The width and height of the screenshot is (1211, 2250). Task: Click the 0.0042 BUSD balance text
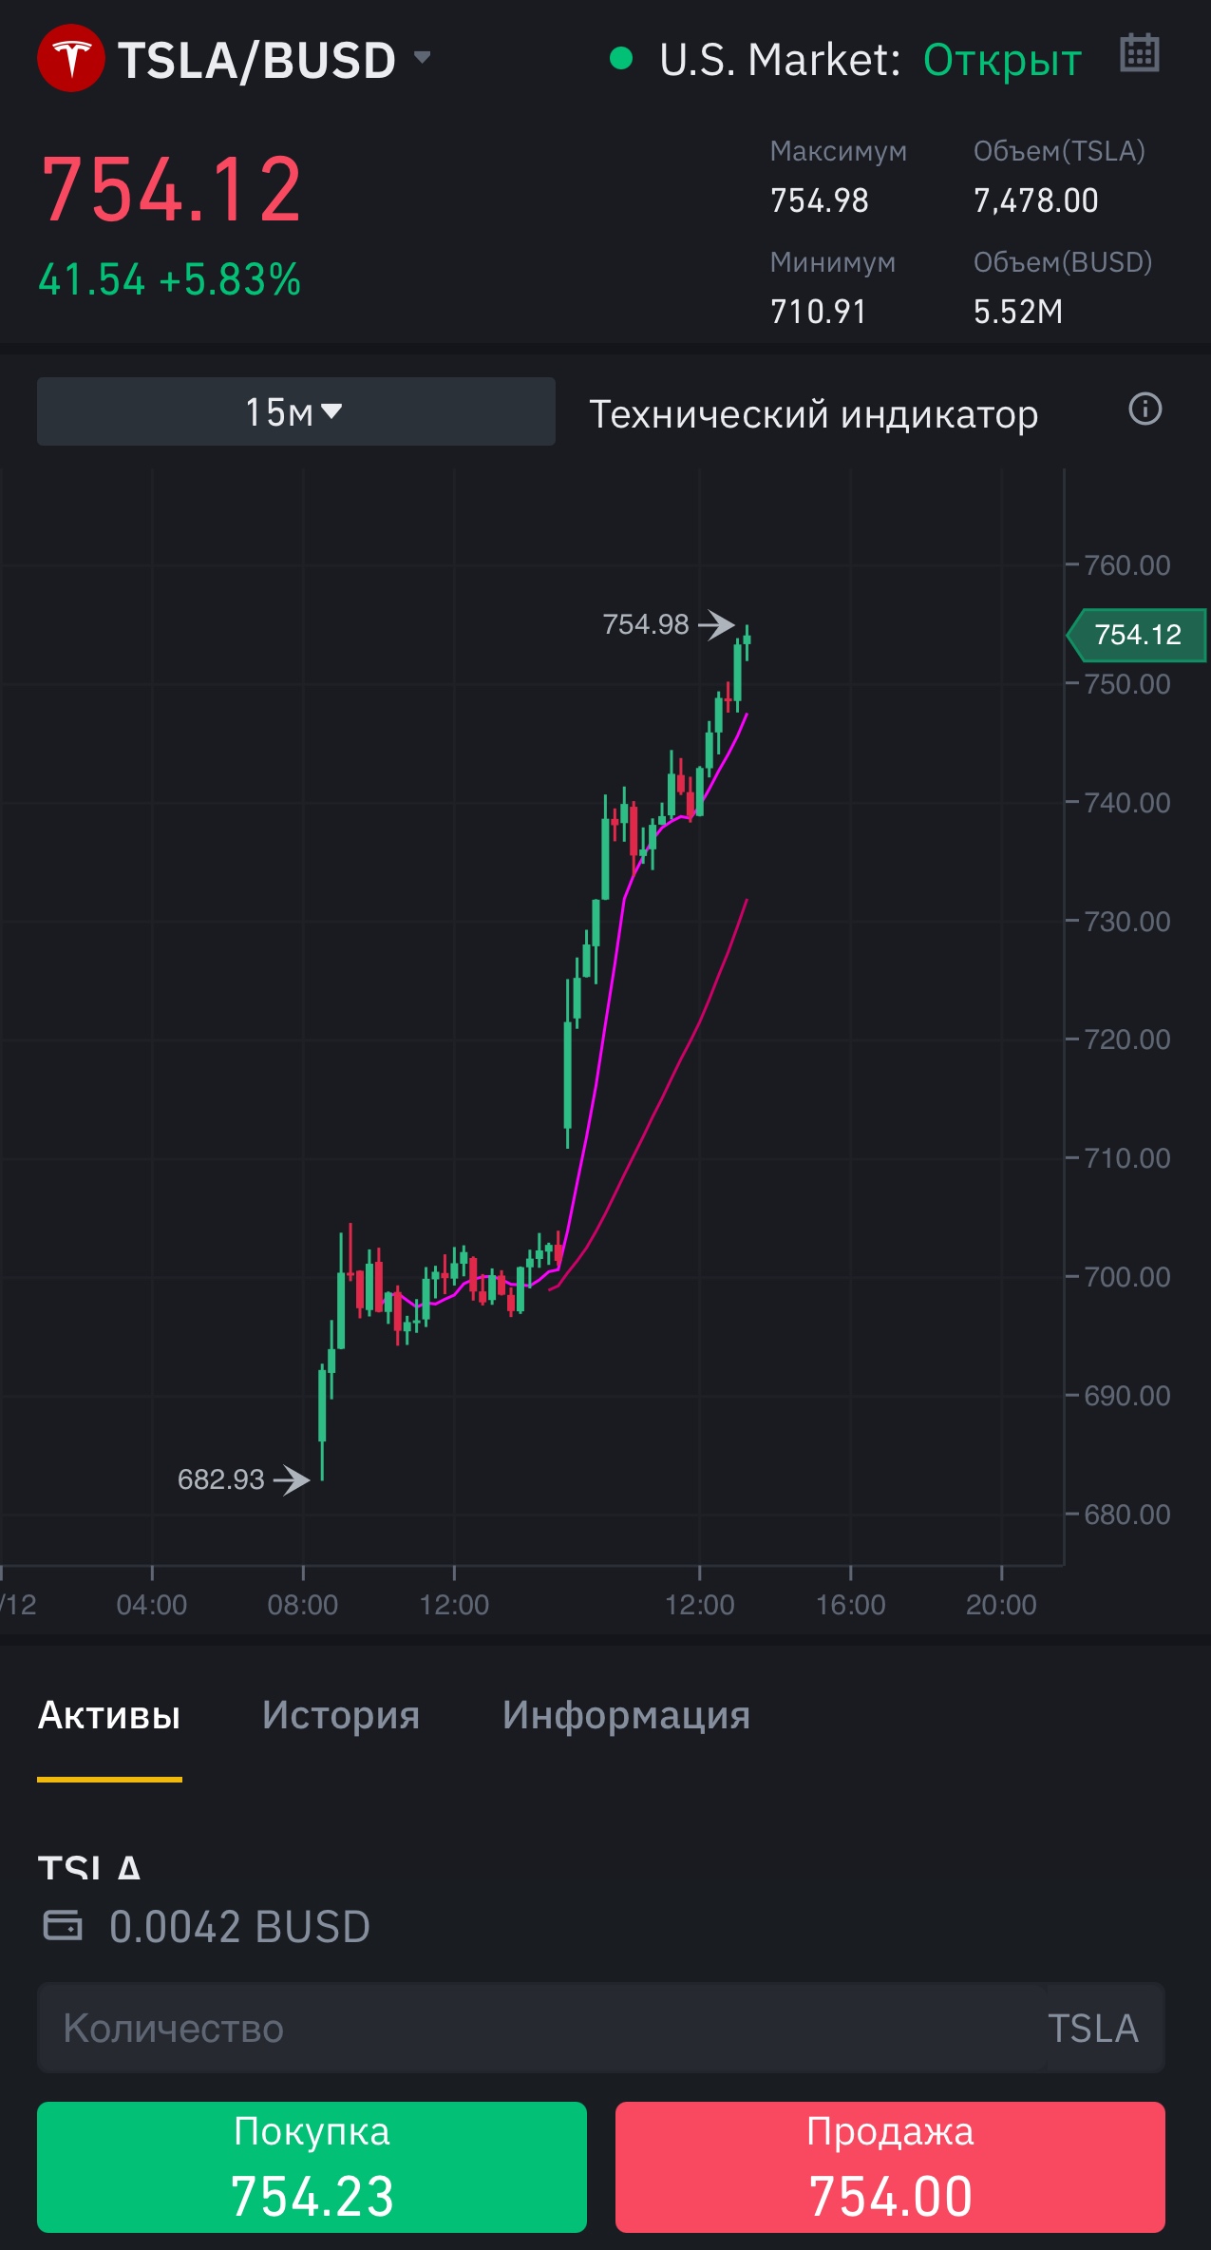pyautogui.click(x=239, y=1927)
